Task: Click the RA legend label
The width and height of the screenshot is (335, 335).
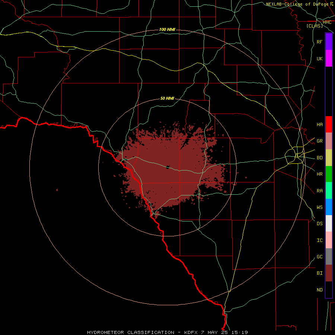Action: point(319,191)
